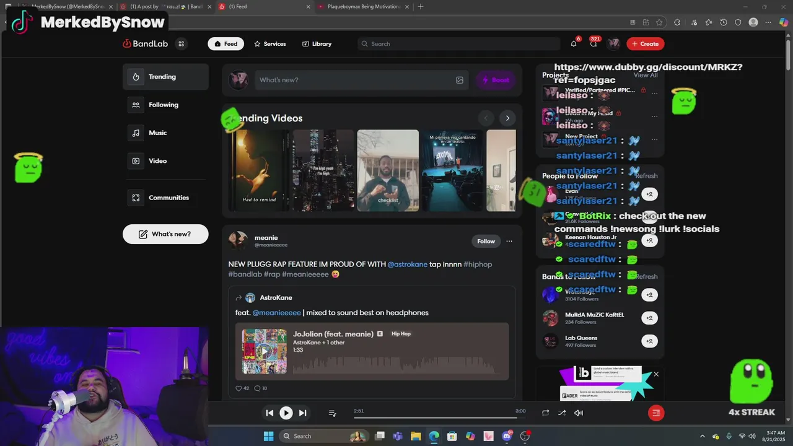Click the Boost button
Image resolution: width=793 pixels, height=446 pixels.
click(496, 80)
